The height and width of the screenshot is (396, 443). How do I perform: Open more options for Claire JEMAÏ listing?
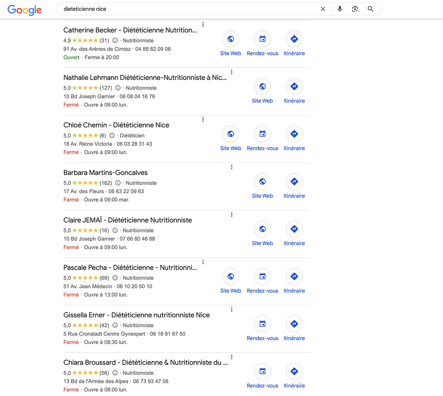(232, 215)
